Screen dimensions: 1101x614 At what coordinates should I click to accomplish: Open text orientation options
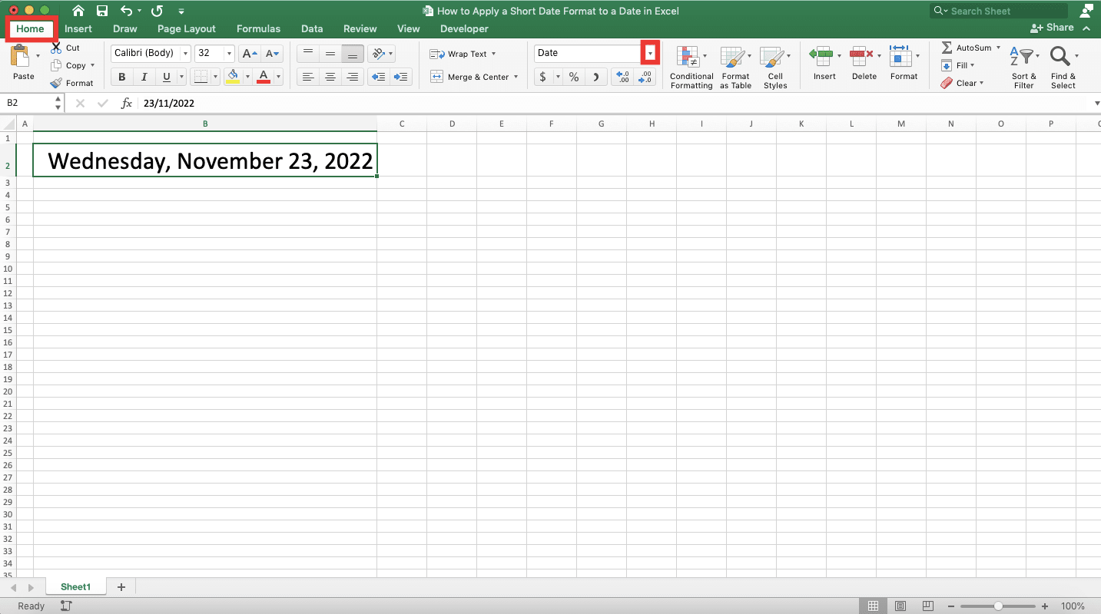tap(381, 53)
